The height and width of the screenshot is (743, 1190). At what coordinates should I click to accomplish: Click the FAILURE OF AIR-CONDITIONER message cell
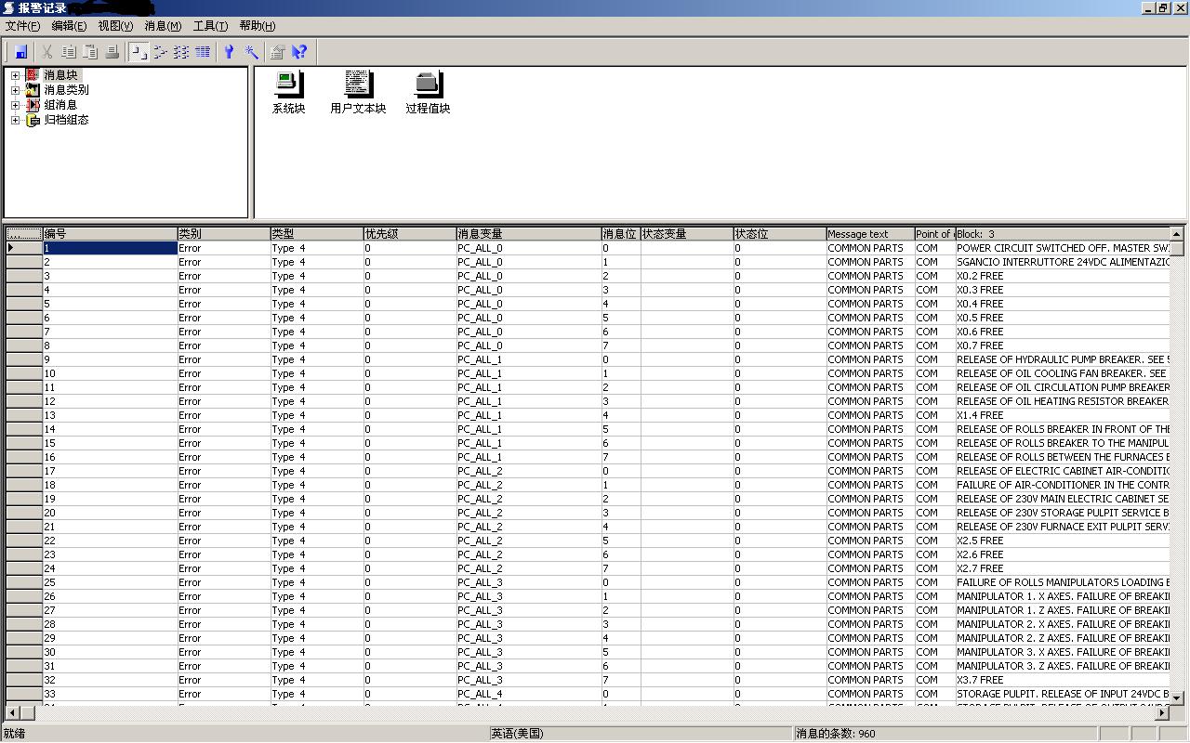pyautogui.click(x=1062, y=485)
